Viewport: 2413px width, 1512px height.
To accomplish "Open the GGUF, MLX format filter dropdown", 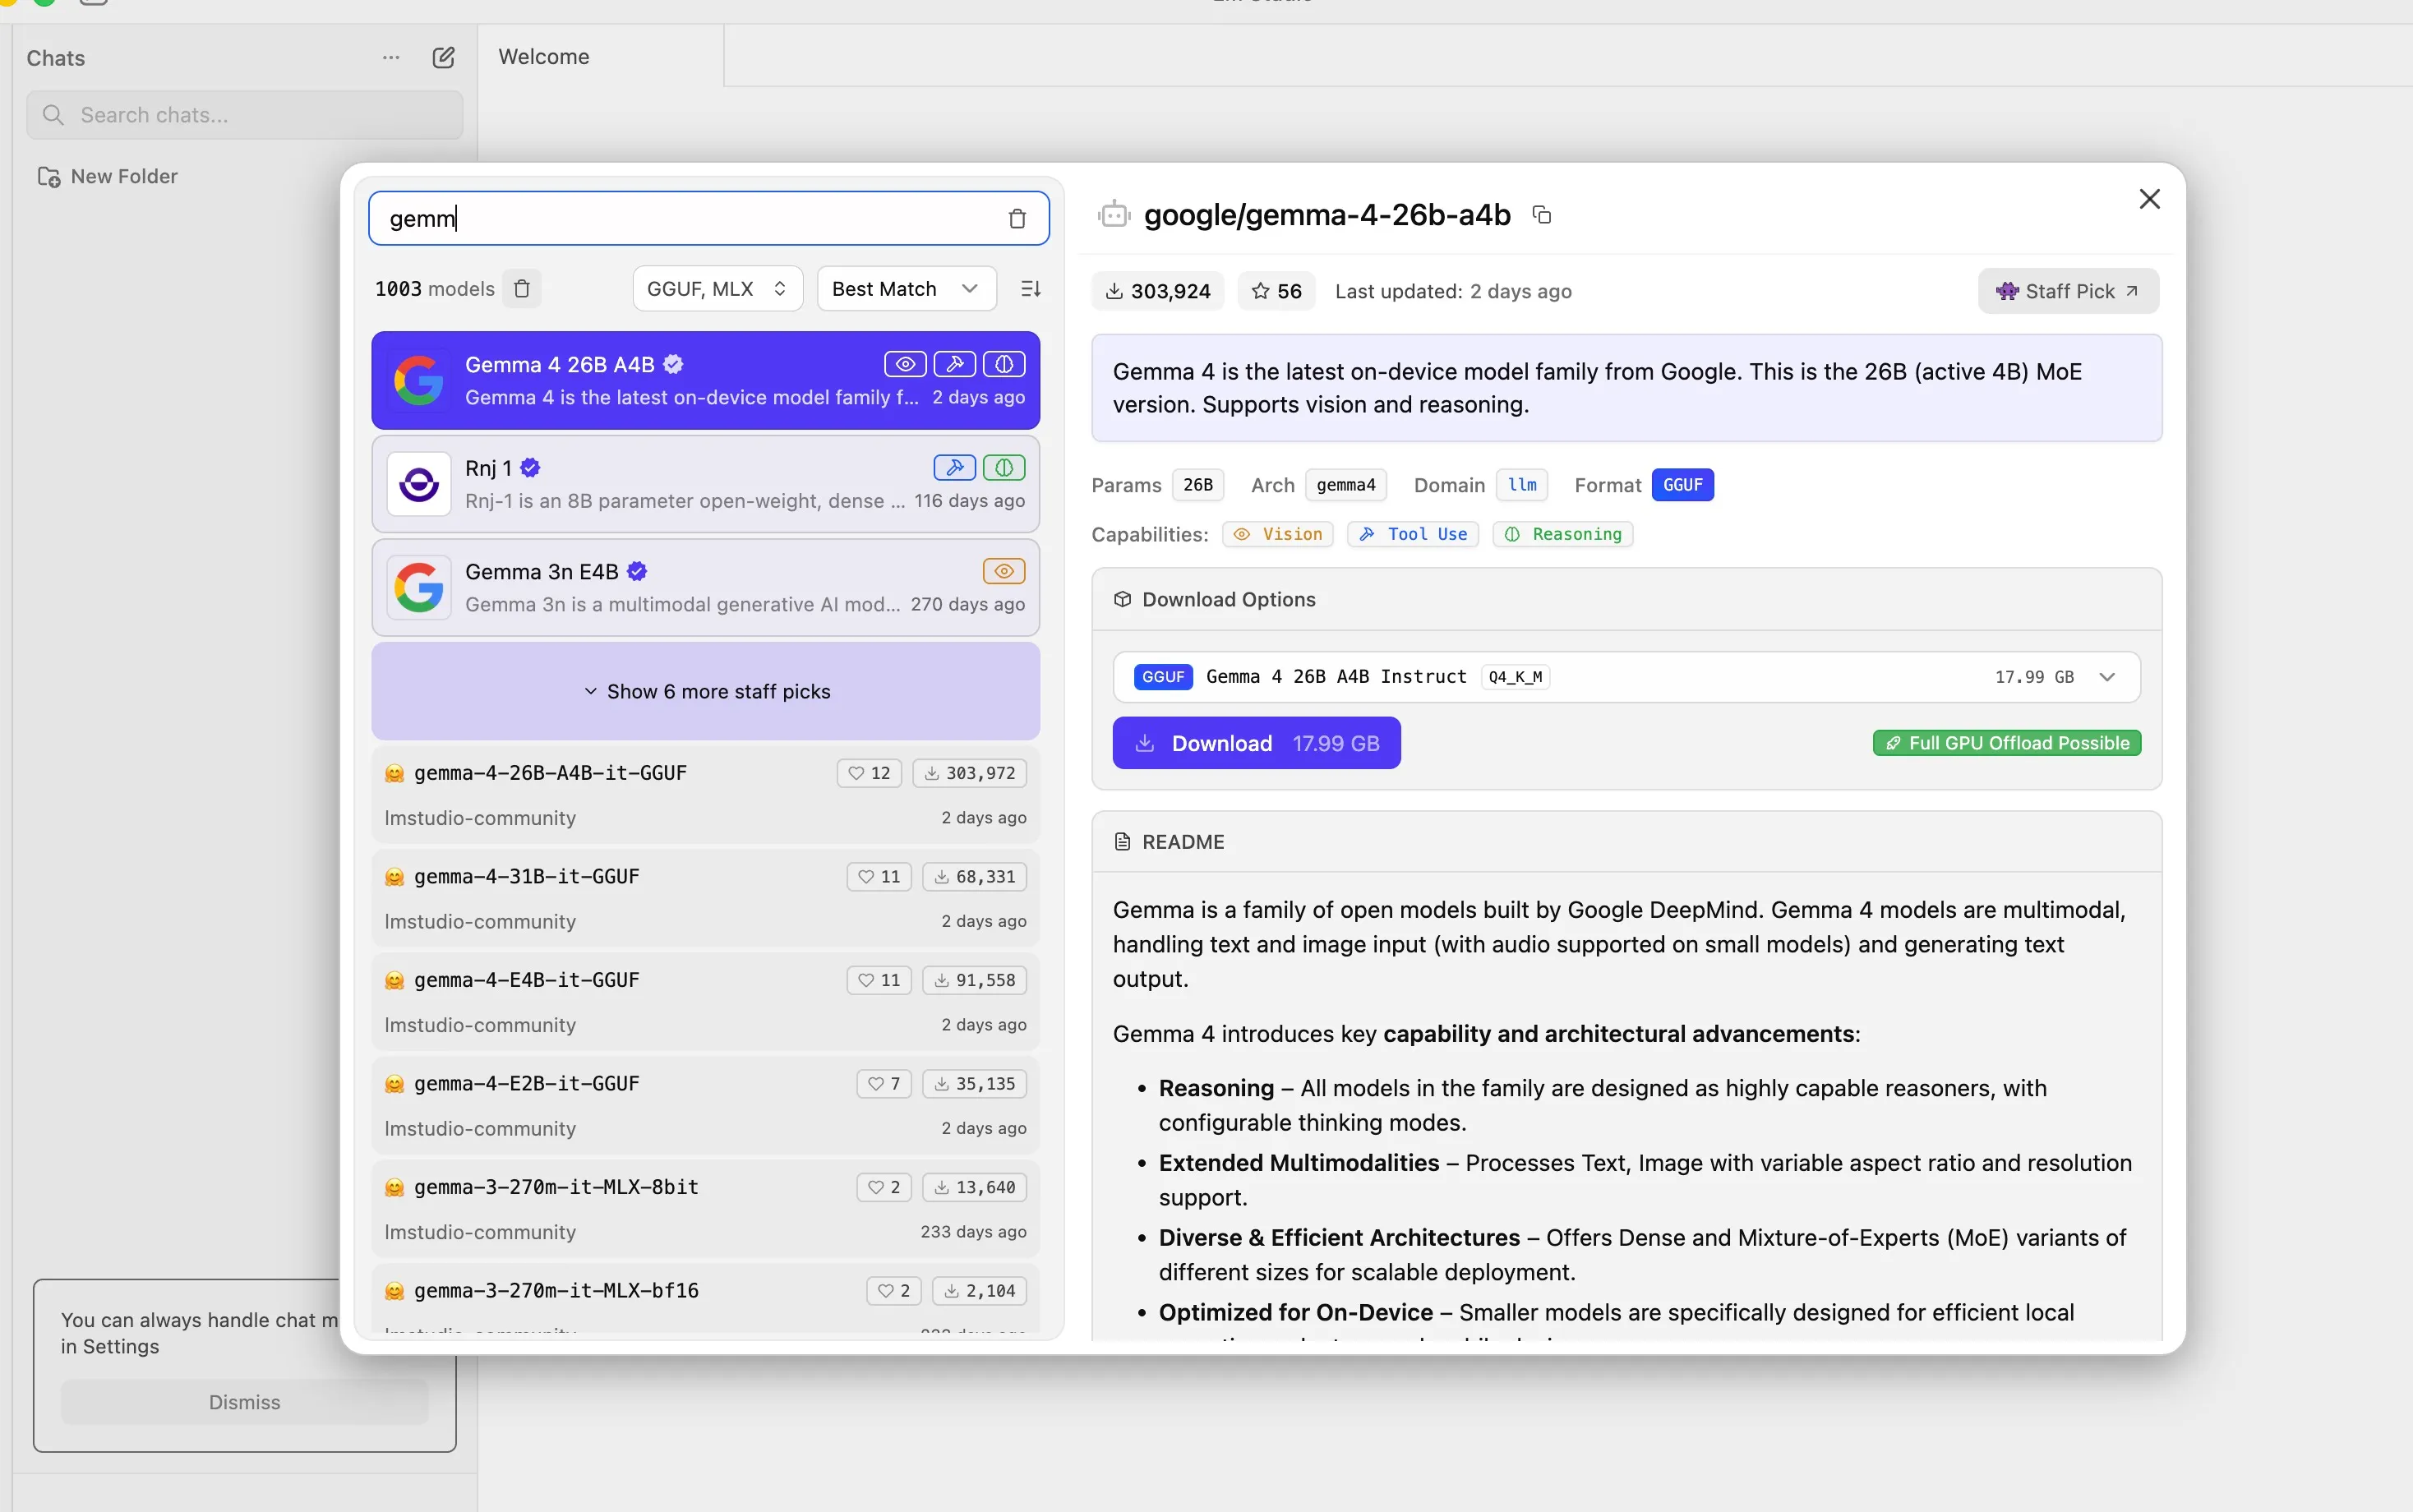I will pos(716,289).
